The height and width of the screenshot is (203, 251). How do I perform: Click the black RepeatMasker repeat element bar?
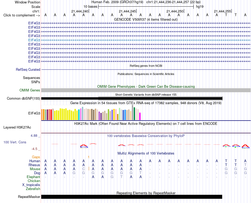(132, 197)
